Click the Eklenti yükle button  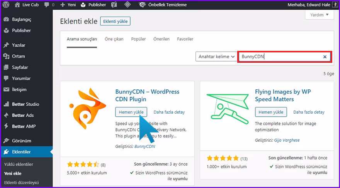(x=115, y=21)
